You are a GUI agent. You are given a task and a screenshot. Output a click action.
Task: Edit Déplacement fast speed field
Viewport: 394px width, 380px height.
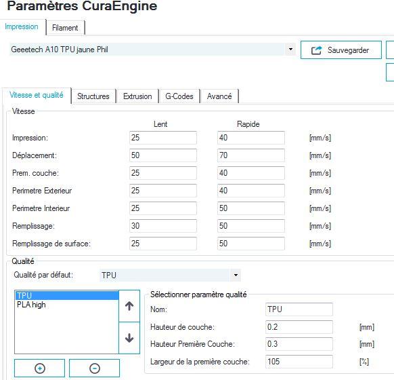(250, 155)
